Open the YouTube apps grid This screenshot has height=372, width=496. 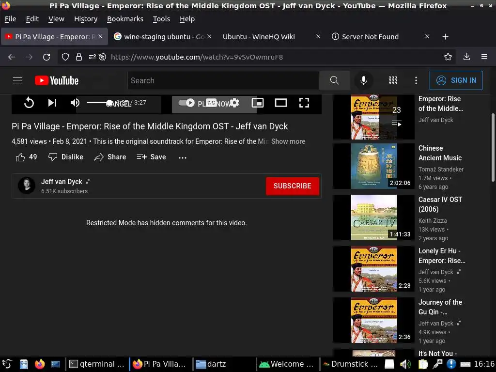(392, 81)
